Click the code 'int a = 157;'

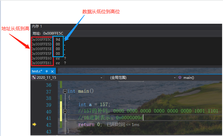tap(94, 105)
